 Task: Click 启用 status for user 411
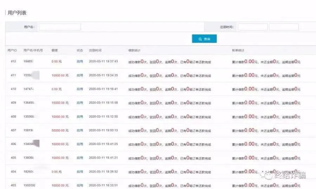pos(80,75)
